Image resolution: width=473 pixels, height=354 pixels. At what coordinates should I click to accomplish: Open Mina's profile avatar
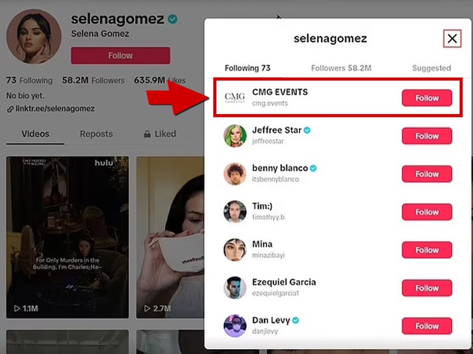pos(235,250)
